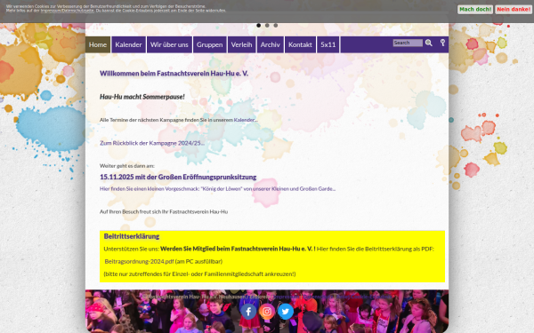534x333 pixels.
Task: Follow the Kalender link in text
Action: click(x=244, y=120)
